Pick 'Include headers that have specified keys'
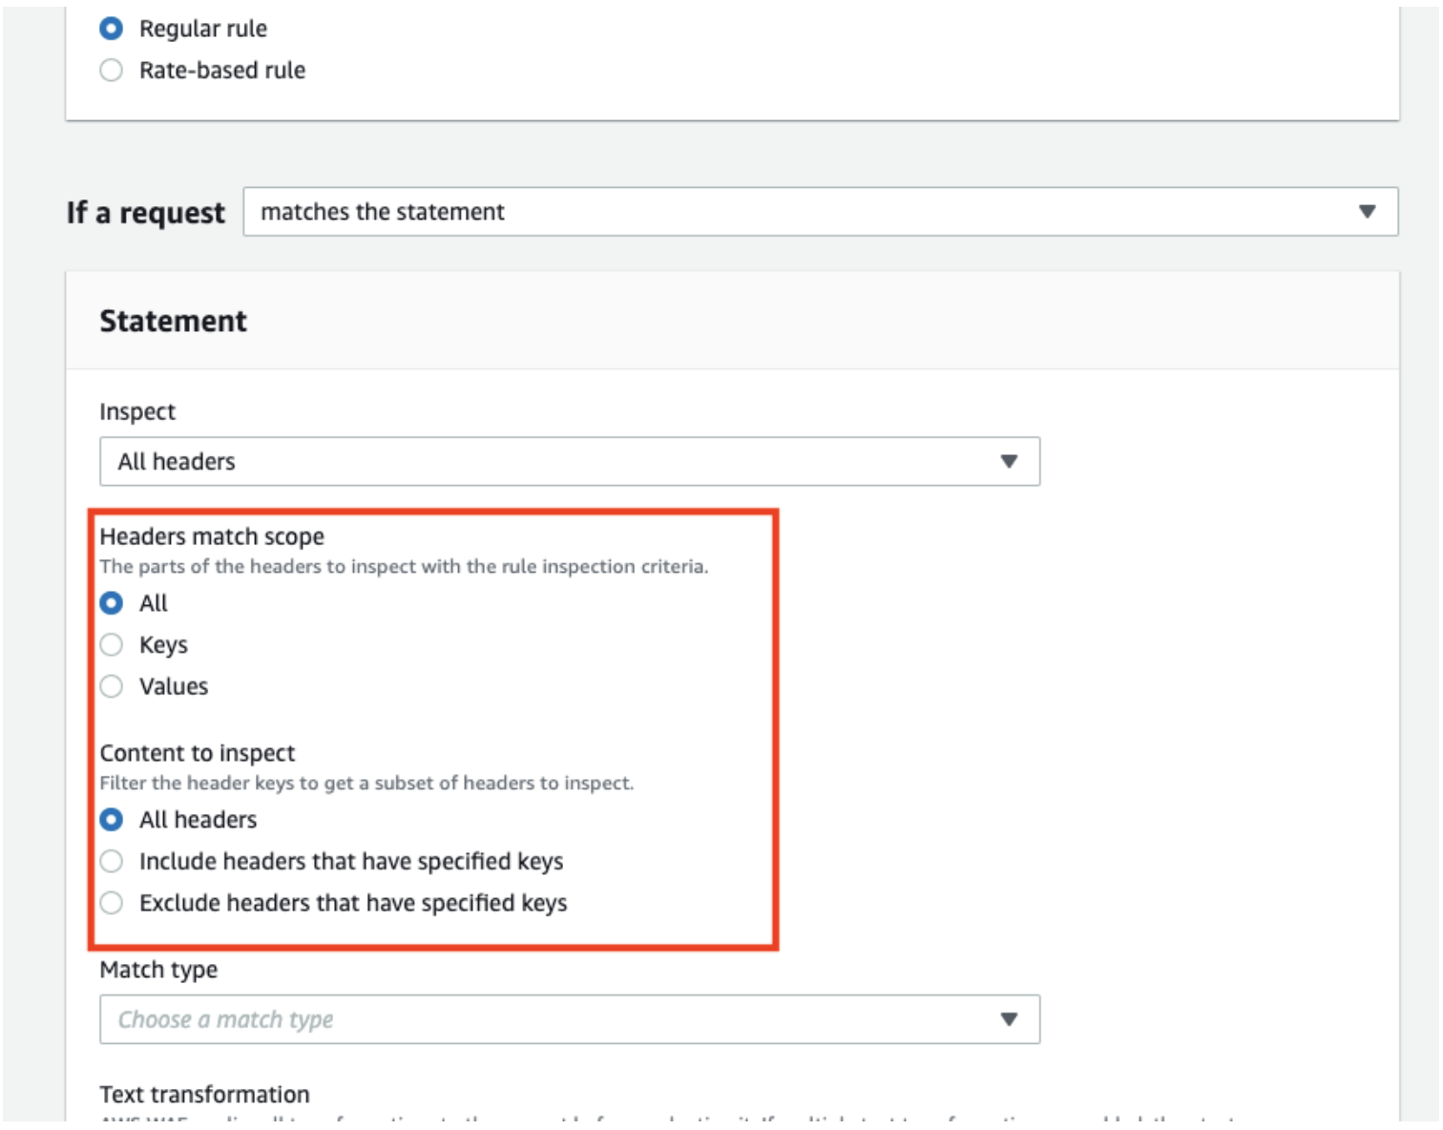The image size is (1443, 1130). pyautogui.click(x=112, y=862)
